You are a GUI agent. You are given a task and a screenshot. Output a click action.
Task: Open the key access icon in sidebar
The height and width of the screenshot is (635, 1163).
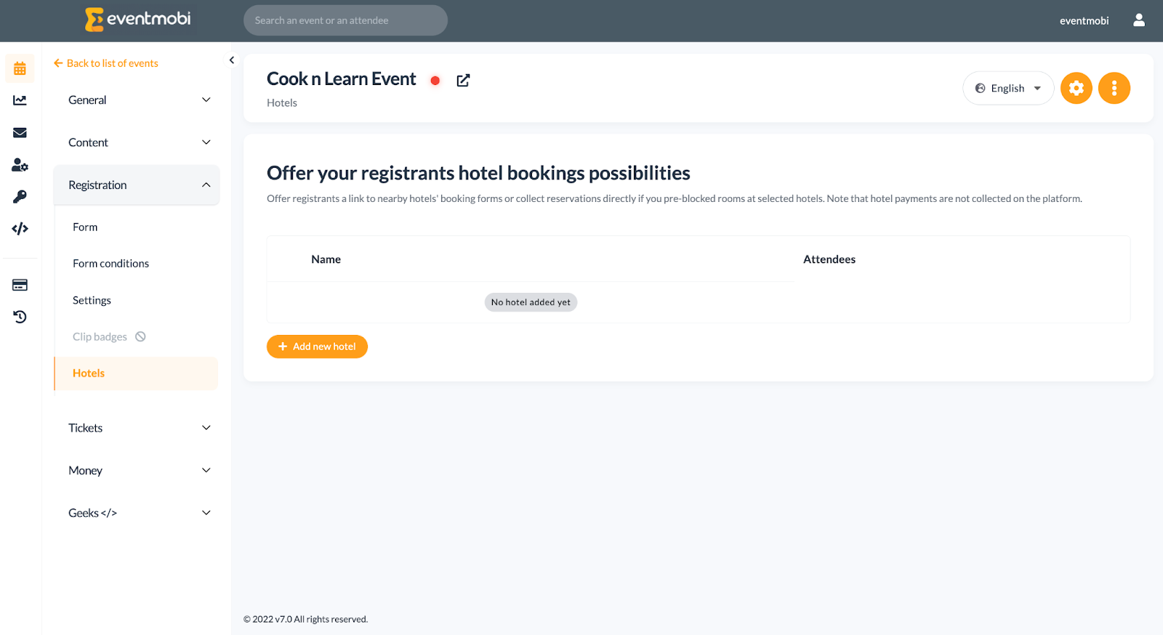(20, 197)
